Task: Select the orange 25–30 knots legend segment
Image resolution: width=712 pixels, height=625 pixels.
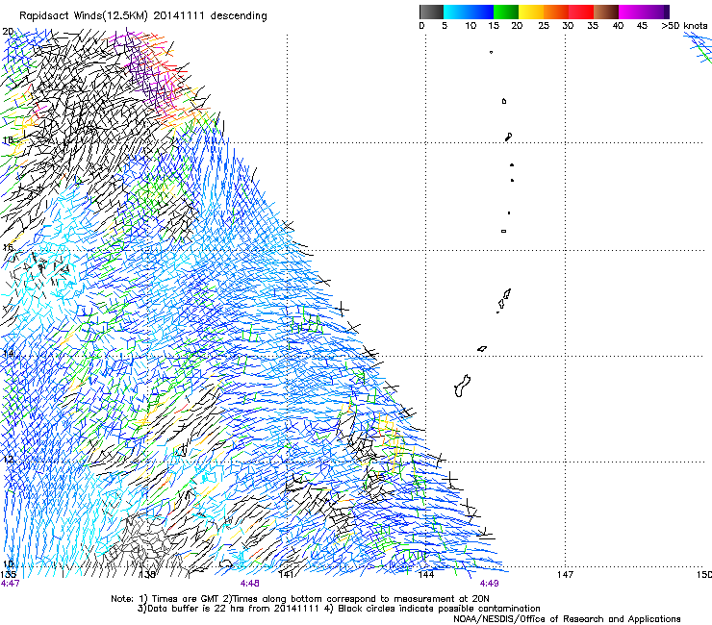Action: pyautogui.click(x=556, y=12)
